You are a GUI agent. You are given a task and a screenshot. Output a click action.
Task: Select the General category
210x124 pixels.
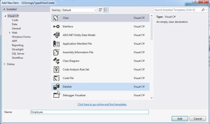click(x=16, y=28)
